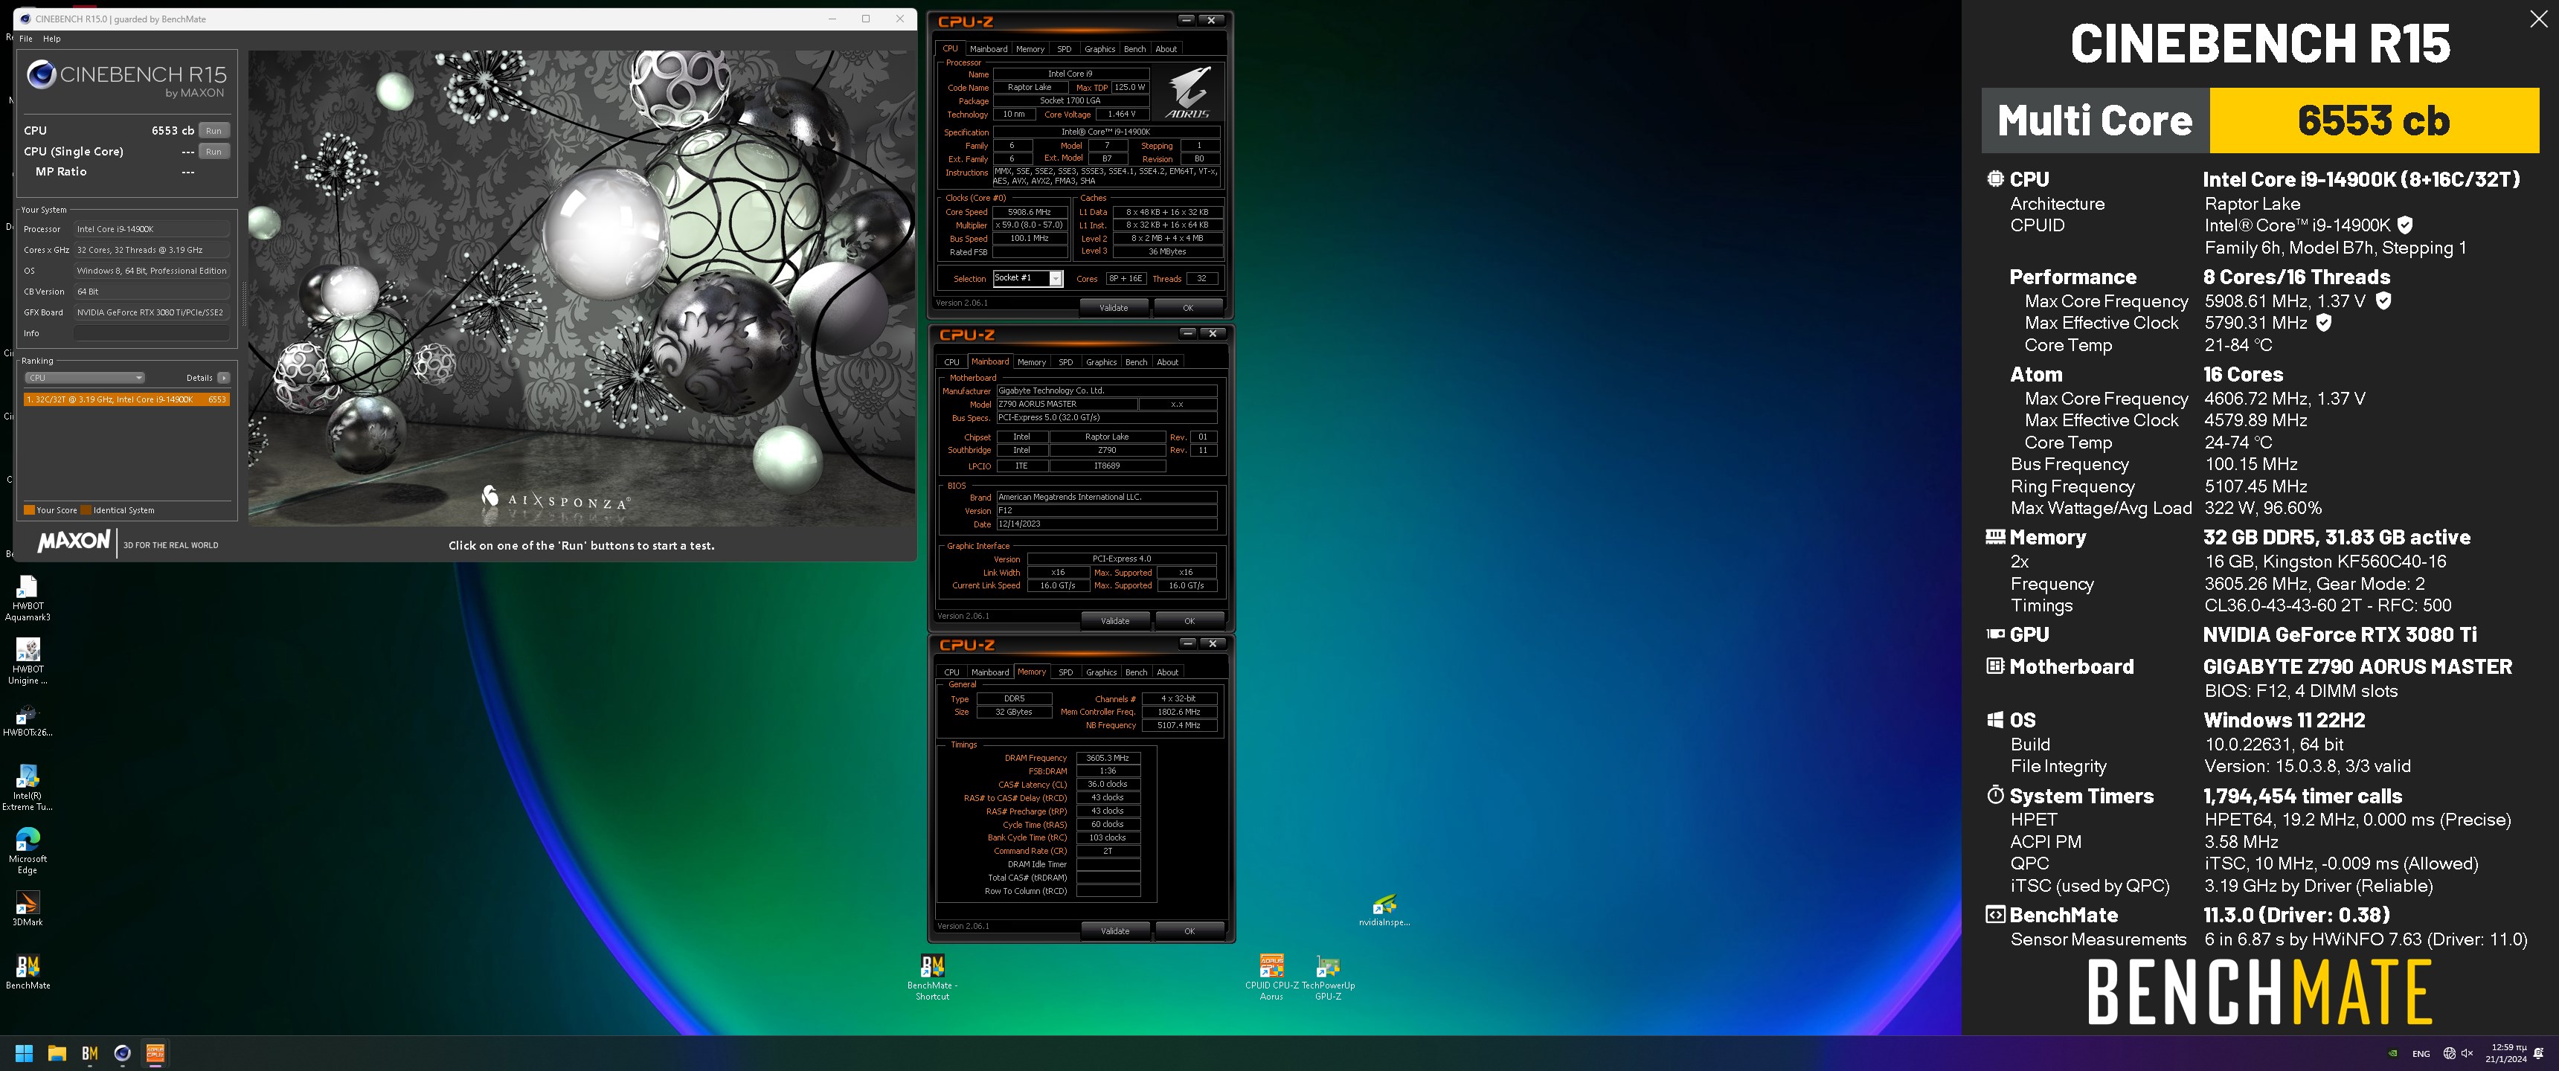Switch to Memory tab in CPU-tab CPU-Z window
Image resolution: width=2559 pixels, height=1071 pixels.
pyautogui.click(x=1030, y=48)
